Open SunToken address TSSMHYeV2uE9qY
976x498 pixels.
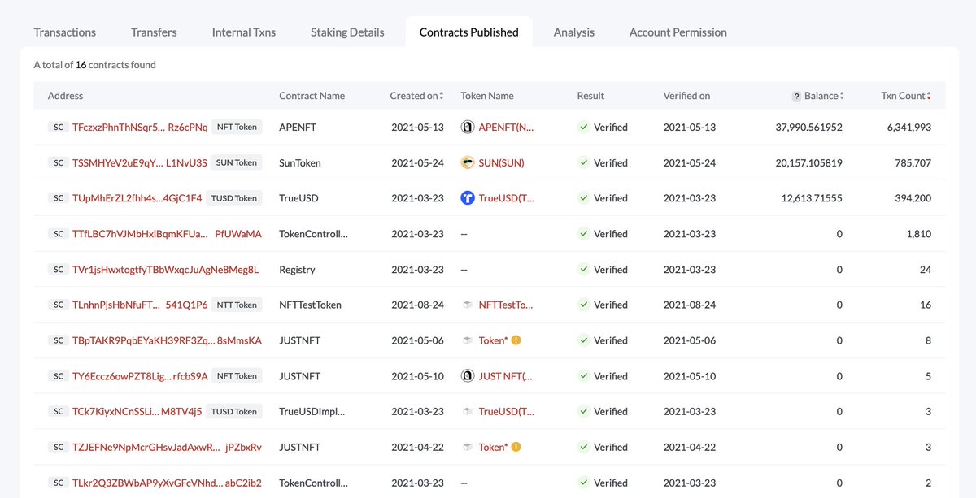tap(140, 162)
